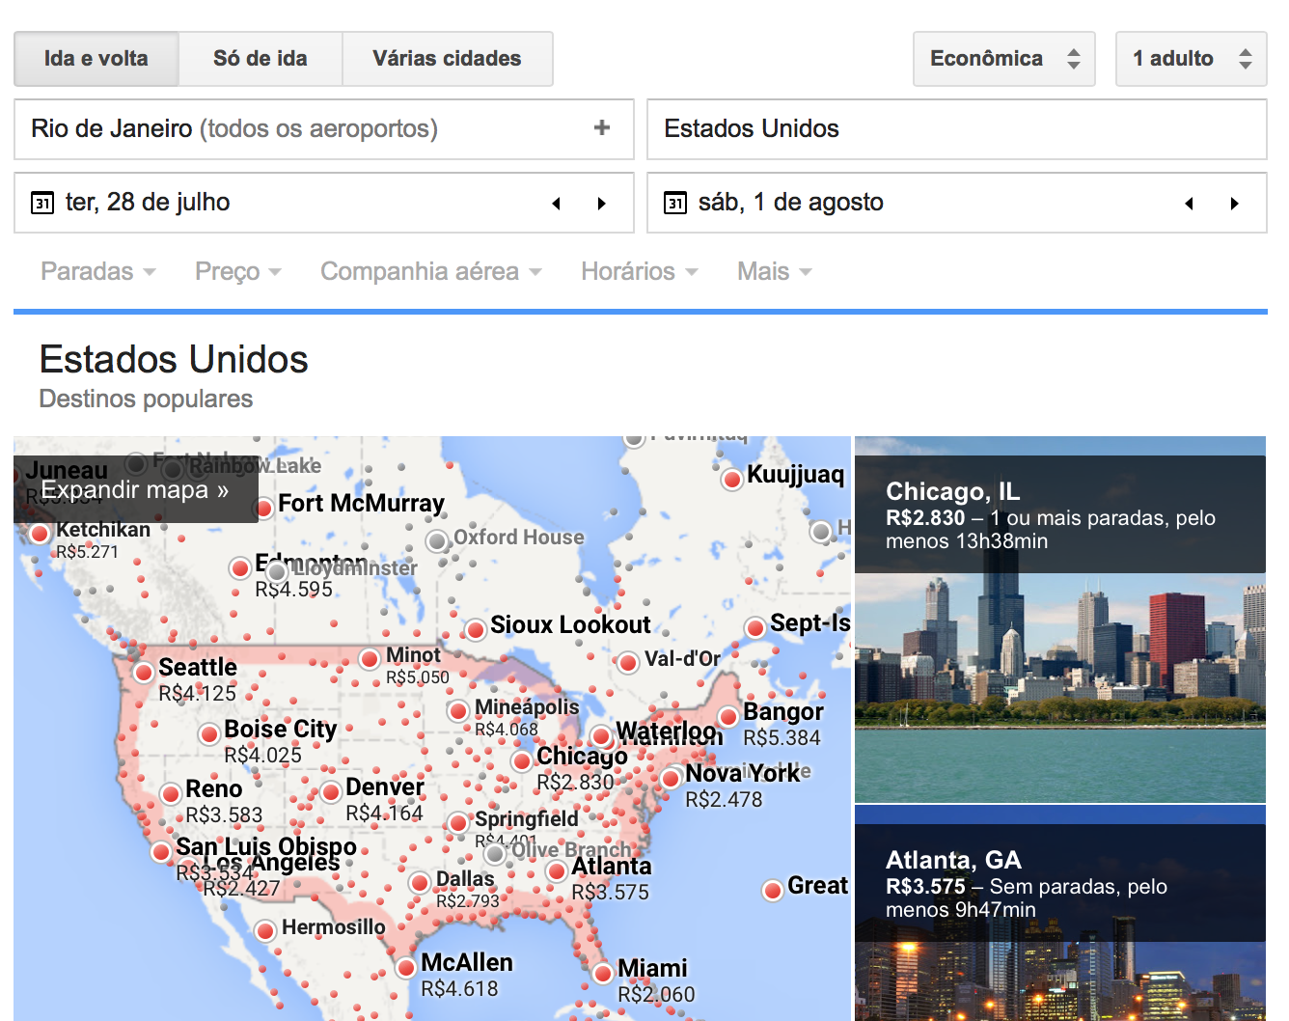Select the San Luis Obispo map marker
Screen dimensions: 1289x1021
tap(161, 852)
